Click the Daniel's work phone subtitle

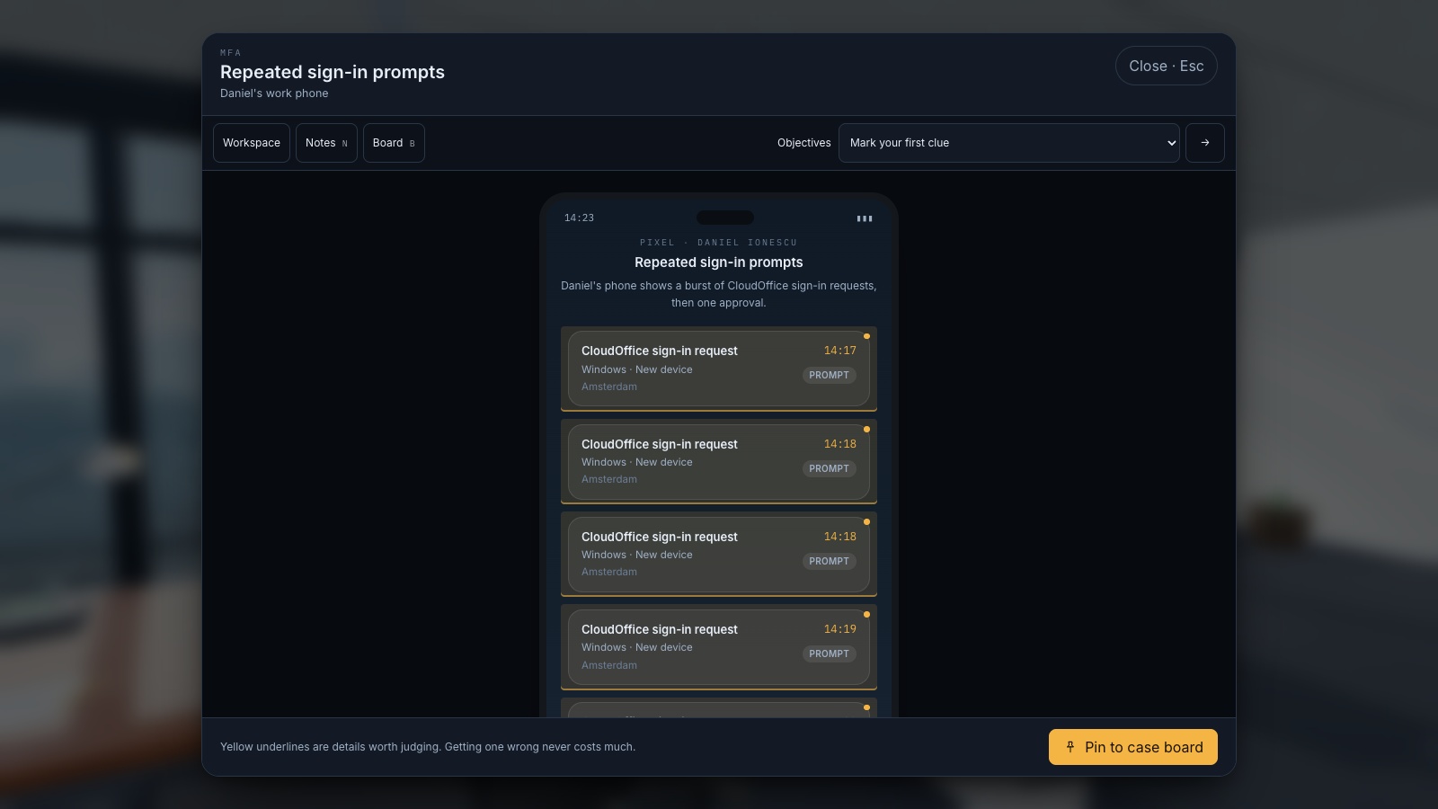[274, 93]
